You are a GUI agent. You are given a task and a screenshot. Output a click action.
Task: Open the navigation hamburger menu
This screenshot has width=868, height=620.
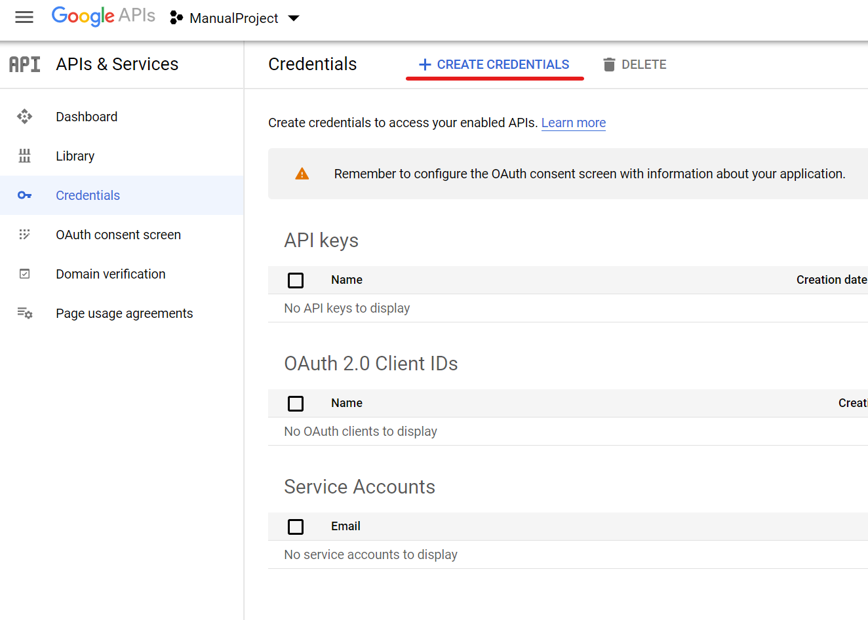24,17
